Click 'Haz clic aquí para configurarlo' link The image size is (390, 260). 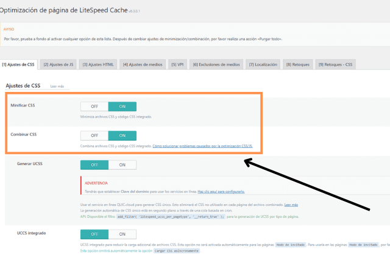pos(221,192)
